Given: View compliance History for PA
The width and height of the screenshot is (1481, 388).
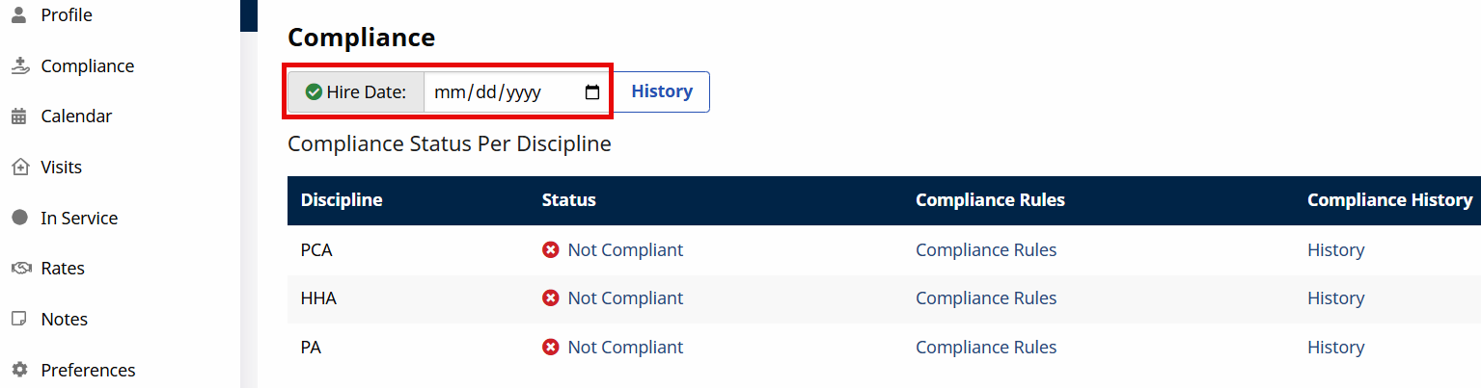Looking at the screenshot, I should pyautogui.click(x=1335, y=348).
